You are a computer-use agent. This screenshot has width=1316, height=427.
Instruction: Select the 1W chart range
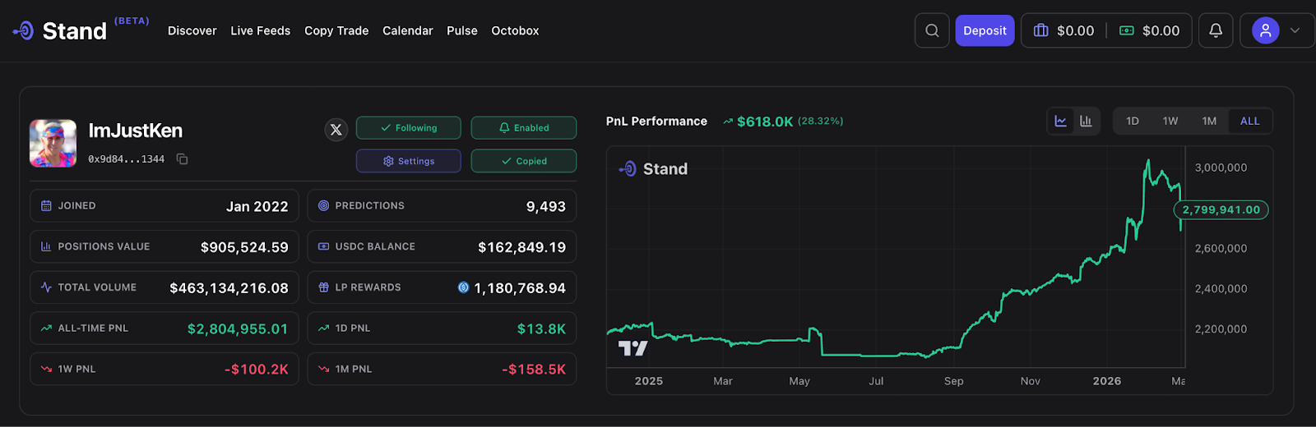[1170, 121]
